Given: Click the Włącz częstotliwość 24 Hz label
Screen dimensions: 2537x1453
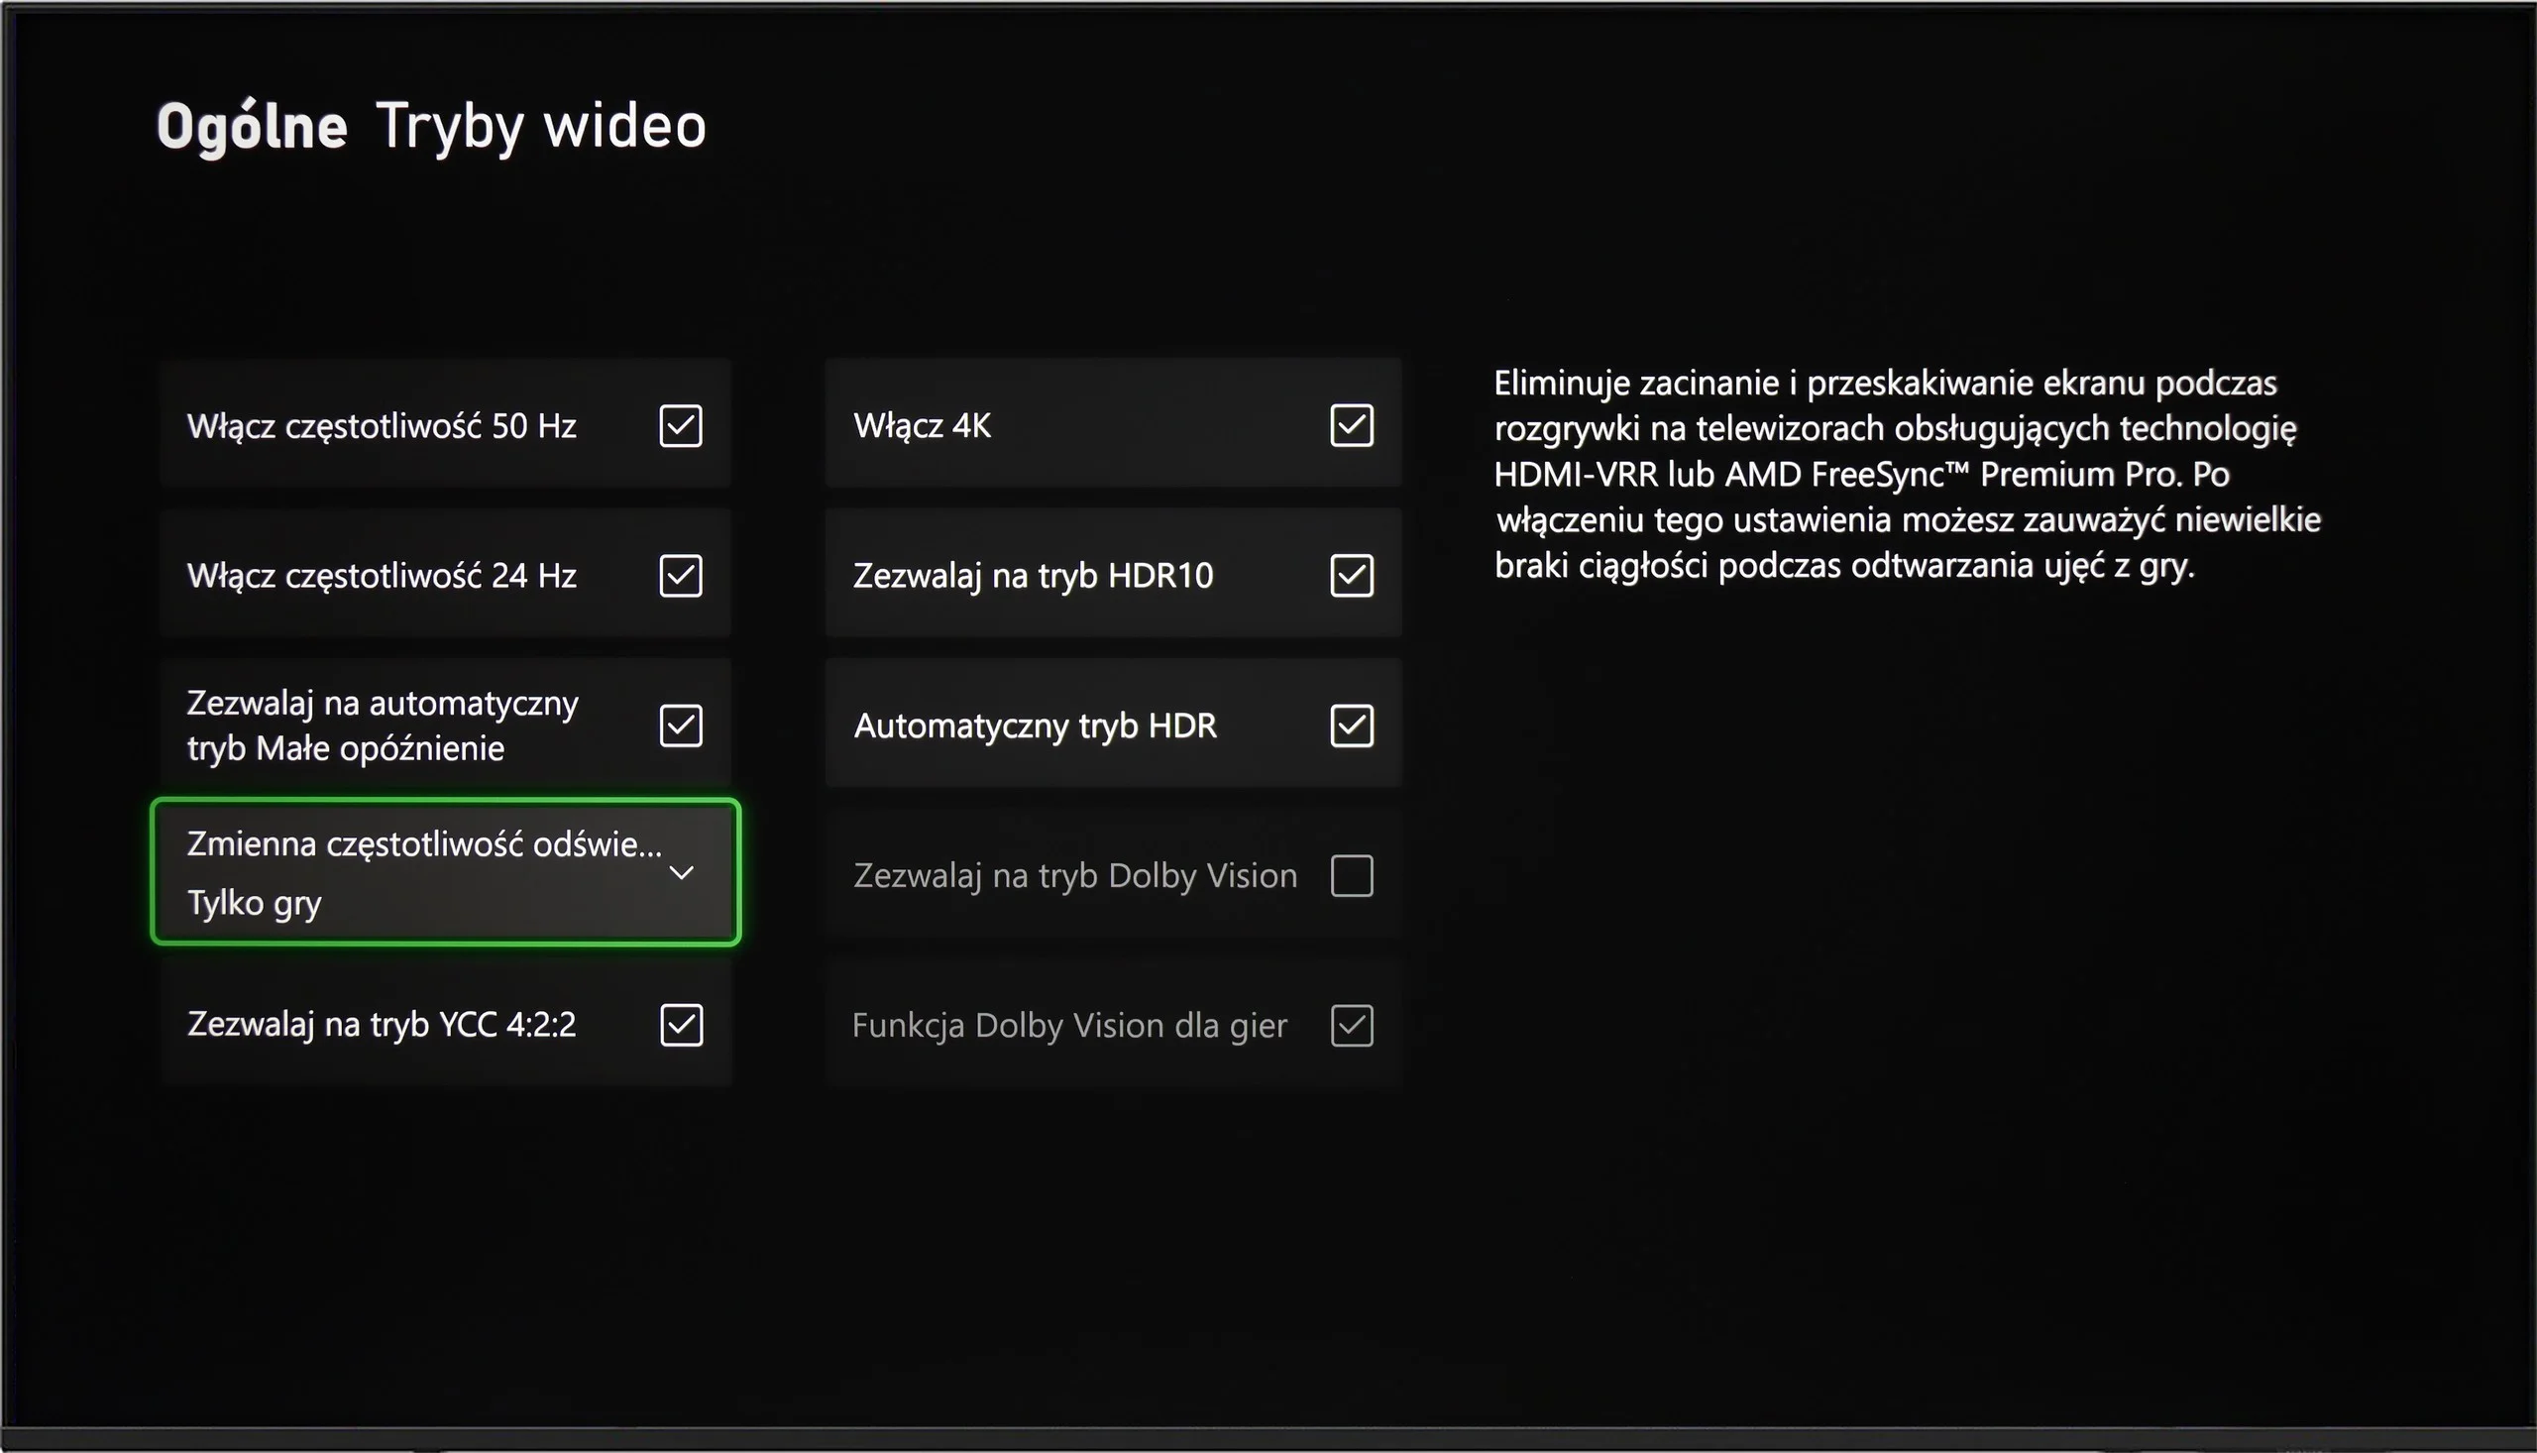Looking at the screenshot, I should (x=382, y=576).
